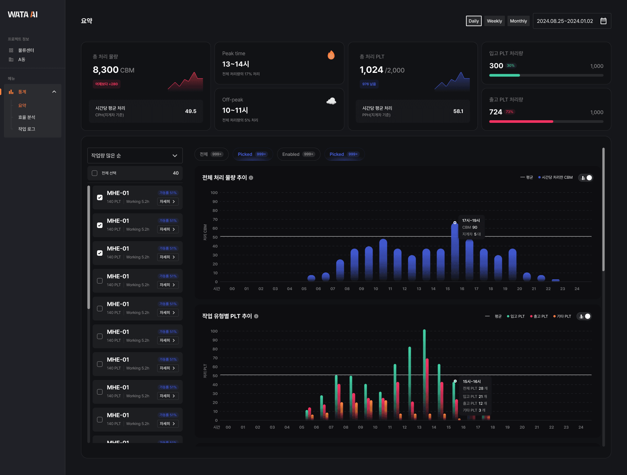Click the Off-peak cloud icon
627x475 pixels.
(x=331, y=101)
